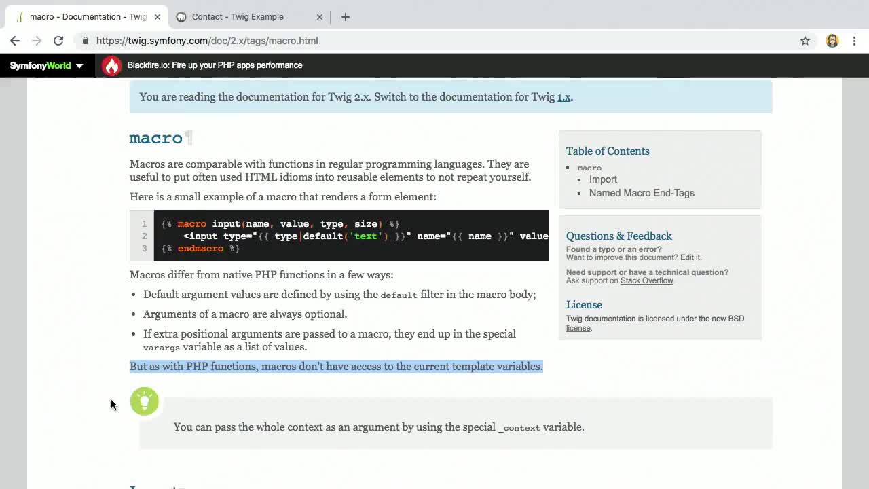Click code line number 3

coord(144,248)
